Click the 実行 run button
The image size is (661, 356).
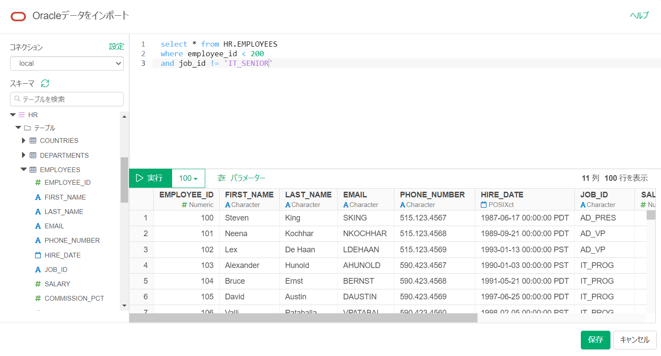tap(150, 178)
